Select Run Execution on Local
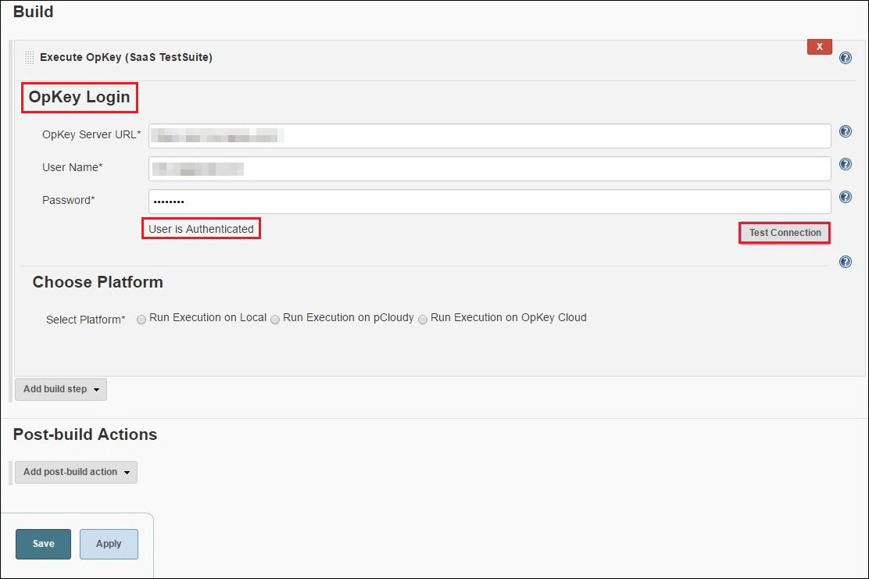The height and width of the screenshot is (579, 869). coord(141,320)
